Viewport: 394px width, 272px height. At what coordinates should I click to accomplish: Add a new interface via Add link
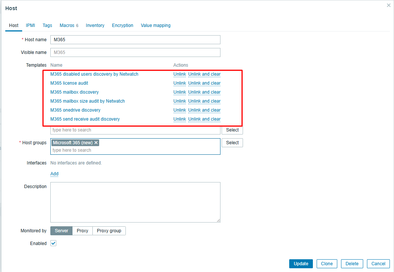54,174
